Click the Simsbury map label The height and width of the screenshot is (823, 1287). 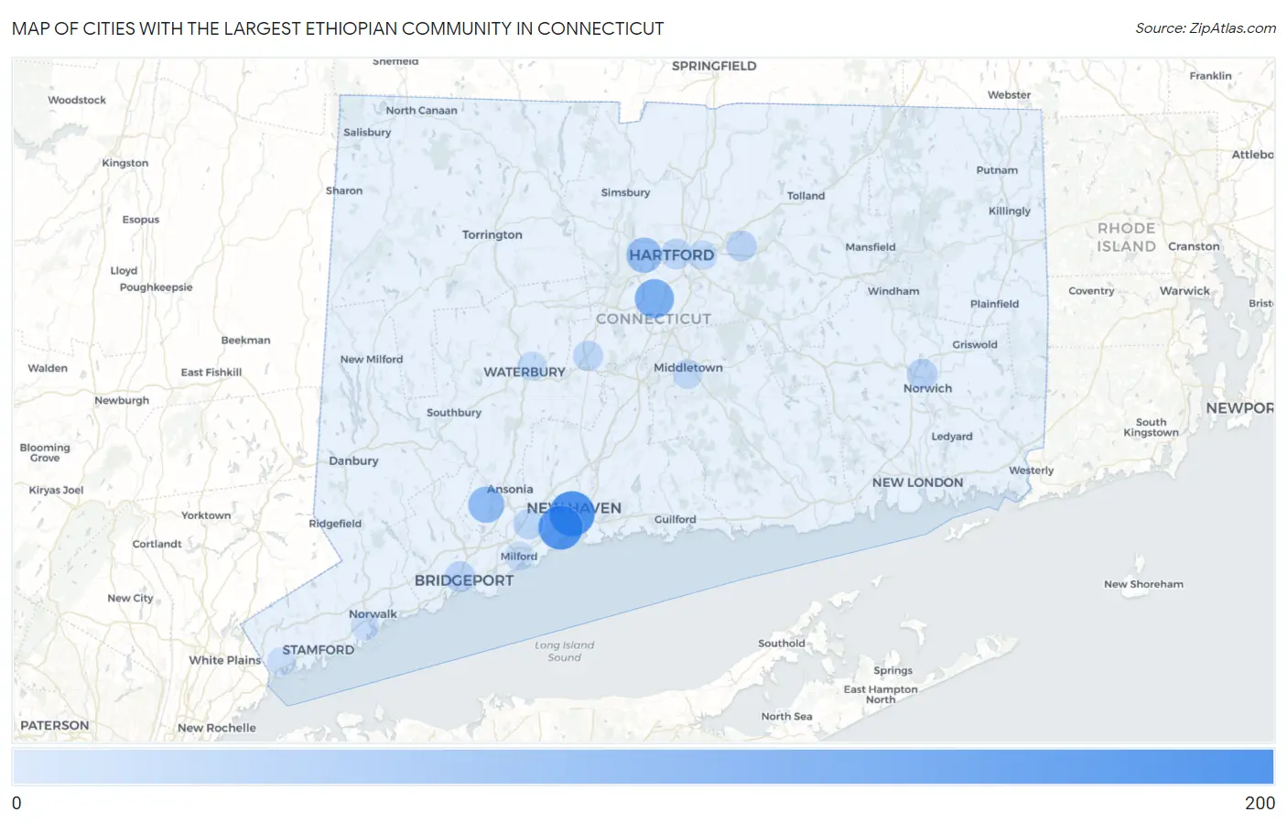coord(625,193)
